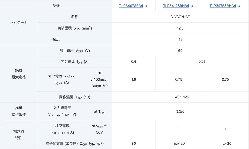Click the arrow icon beside TLP3407SRA4
The width and height of the screenshot is (249, 149).
146,6
